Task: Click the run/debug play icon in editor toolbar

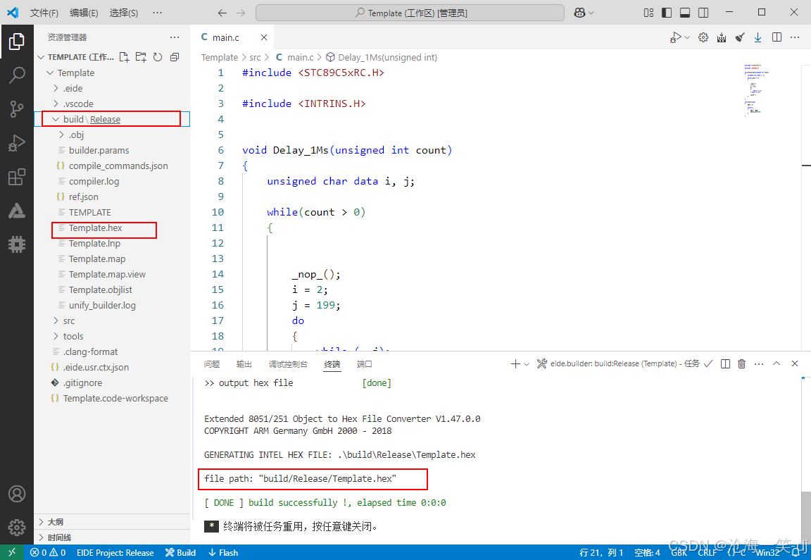Action: coord(676,37)
